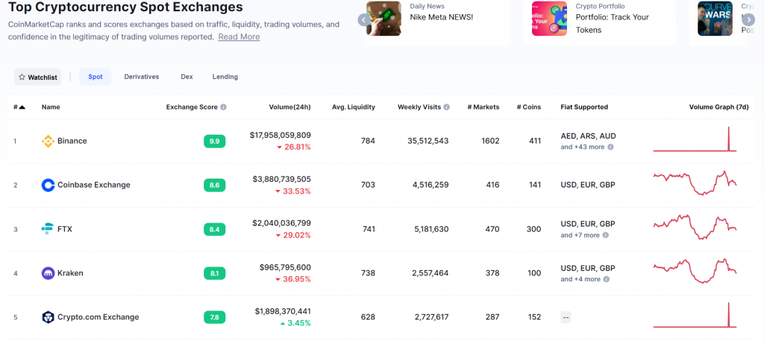
Task: Expand Kraken's +4 more fiat list
Action: (580, 279)
